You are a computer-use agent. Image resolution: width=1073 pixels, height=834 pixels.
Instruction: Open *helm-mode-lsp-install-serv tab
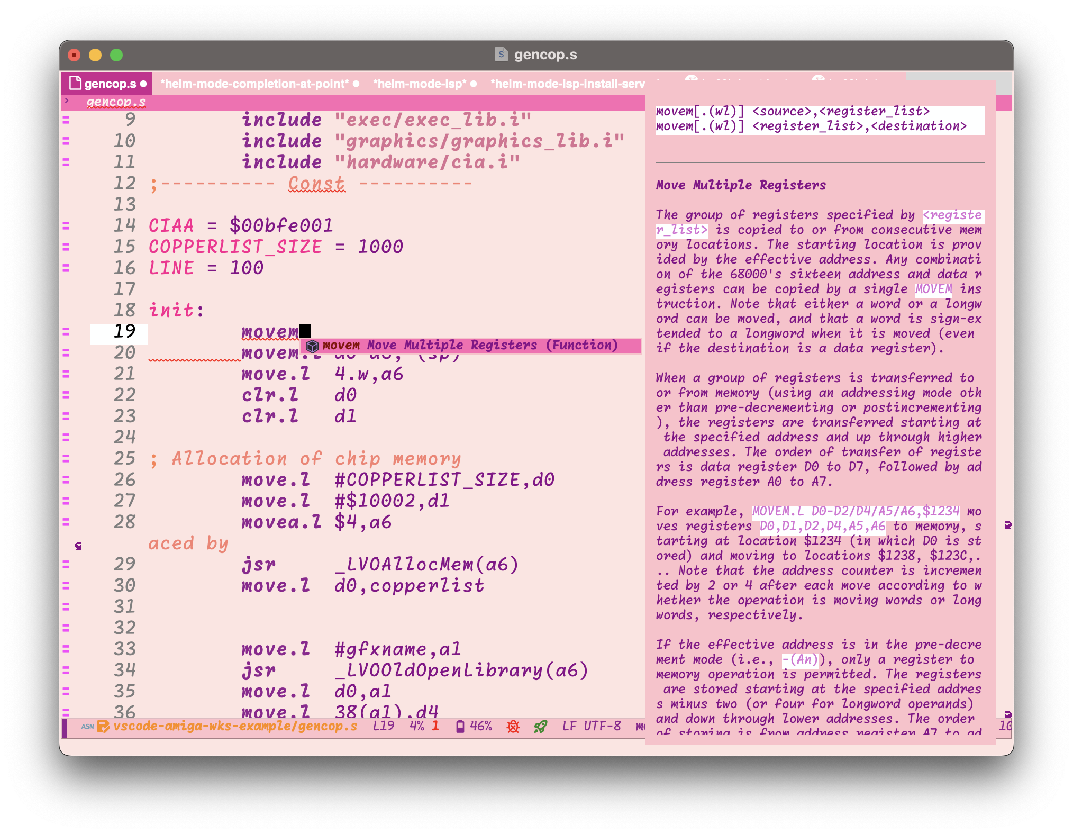tap(567, 84)
